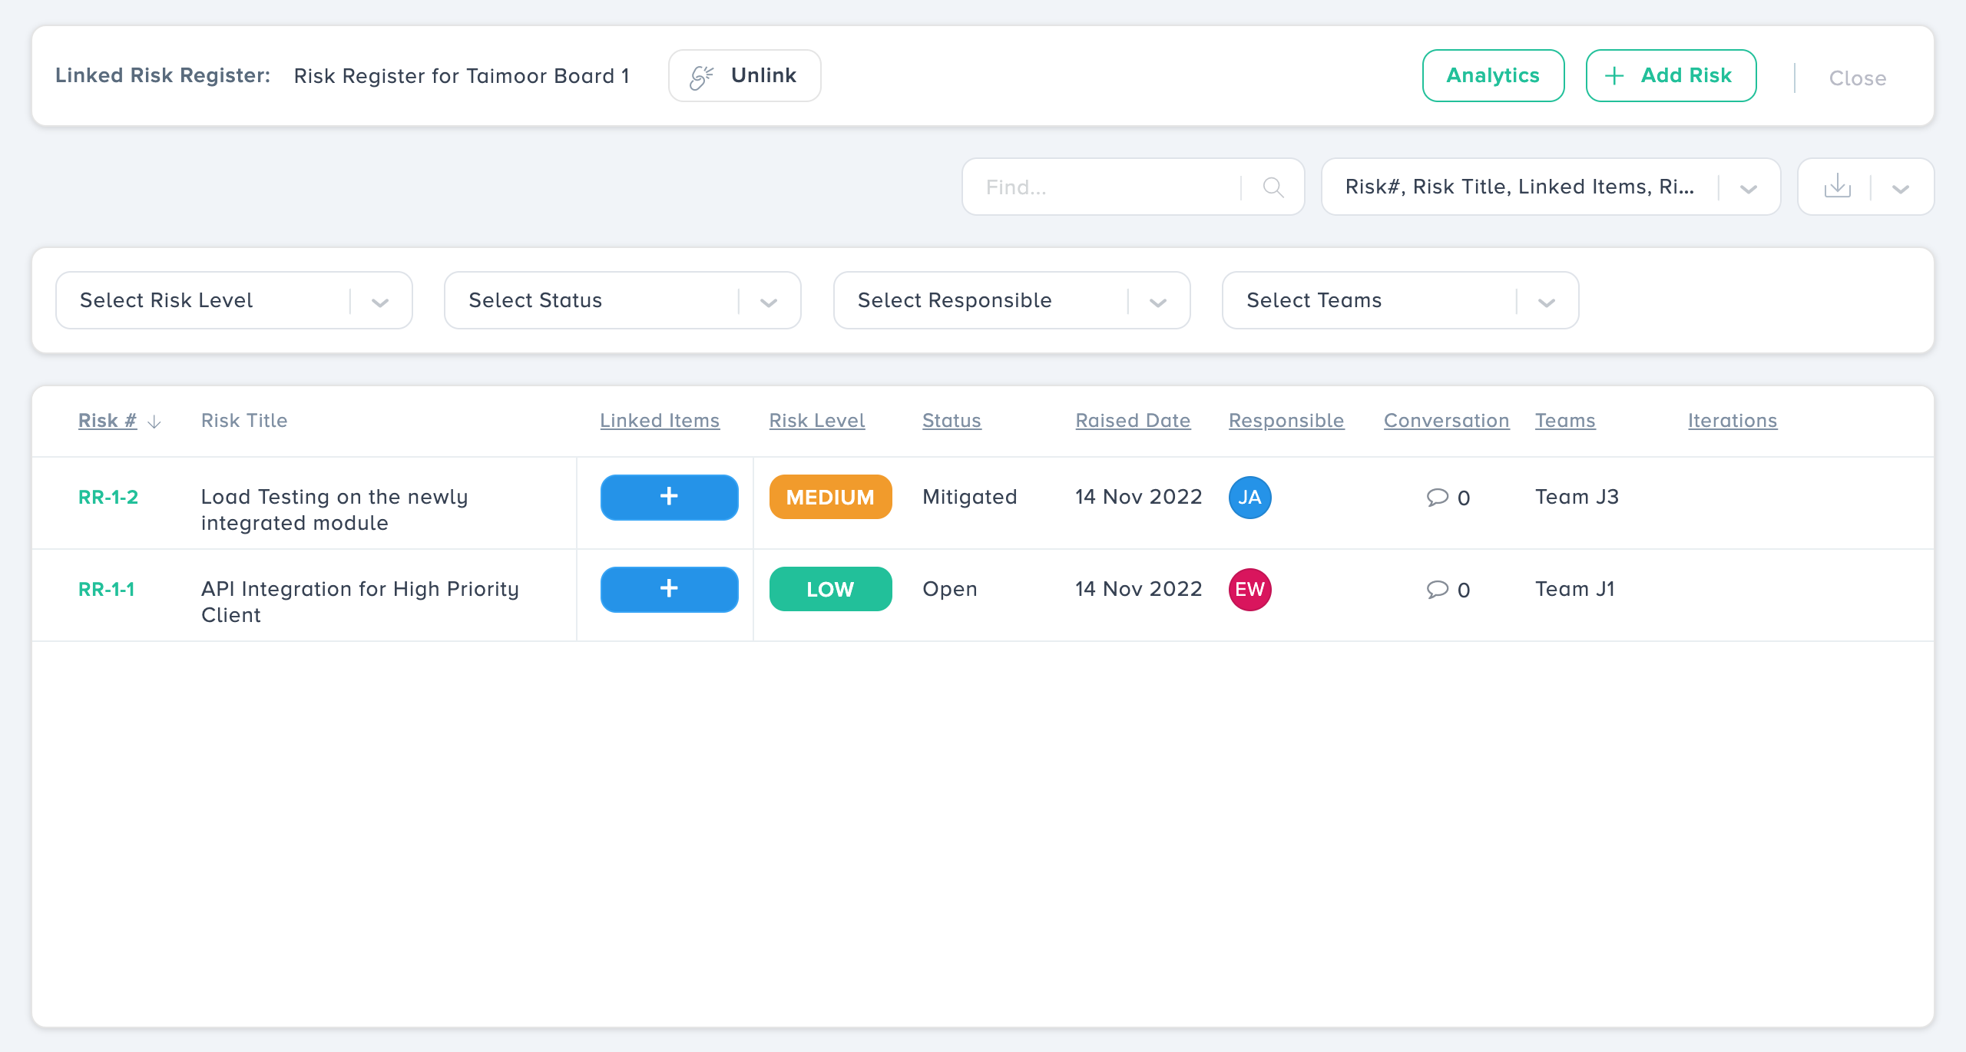Sort by Risk Level column header
Screen dimensions: 1966x1052
coord(817,421)
